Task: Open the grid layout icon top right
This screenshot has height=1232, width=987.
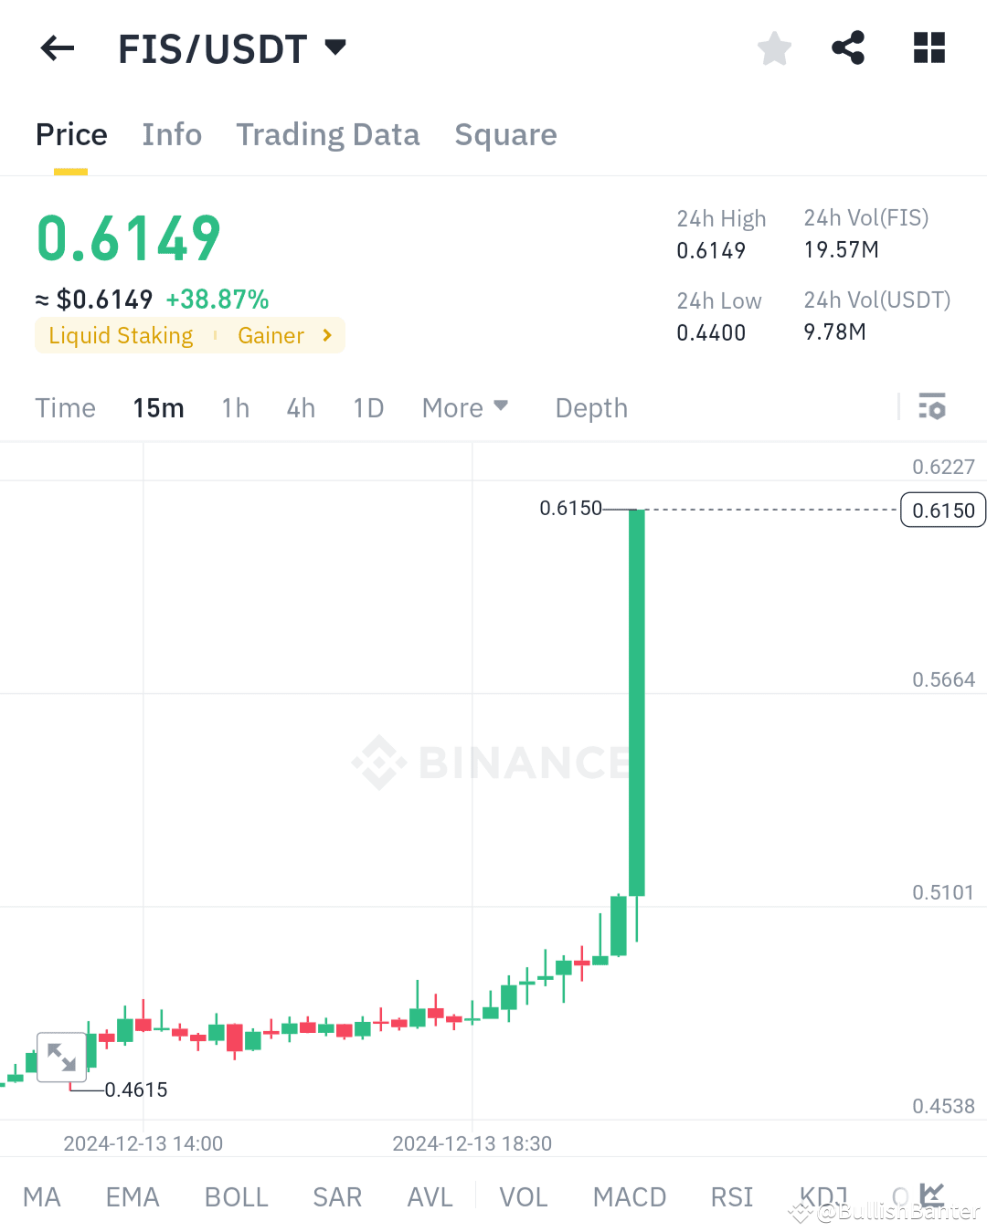Action: click(929, 48)
